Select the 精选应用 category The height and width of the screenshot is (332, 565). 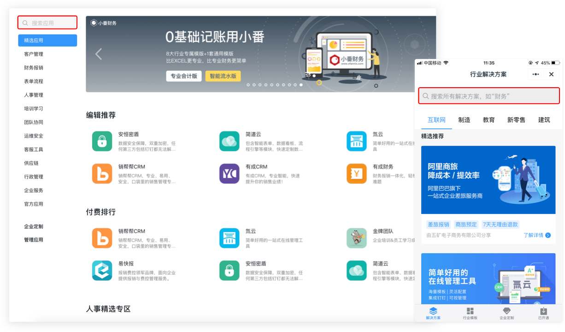tap(47, 41)
